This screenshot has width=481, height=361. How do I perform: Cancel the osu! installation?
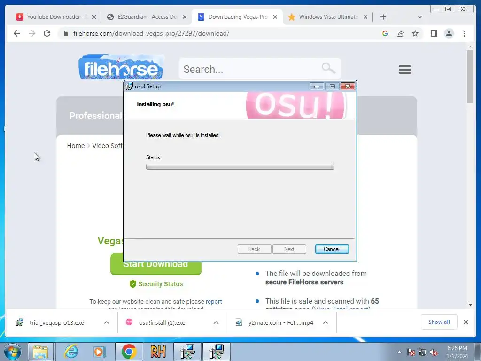click(x=332, y=249)
